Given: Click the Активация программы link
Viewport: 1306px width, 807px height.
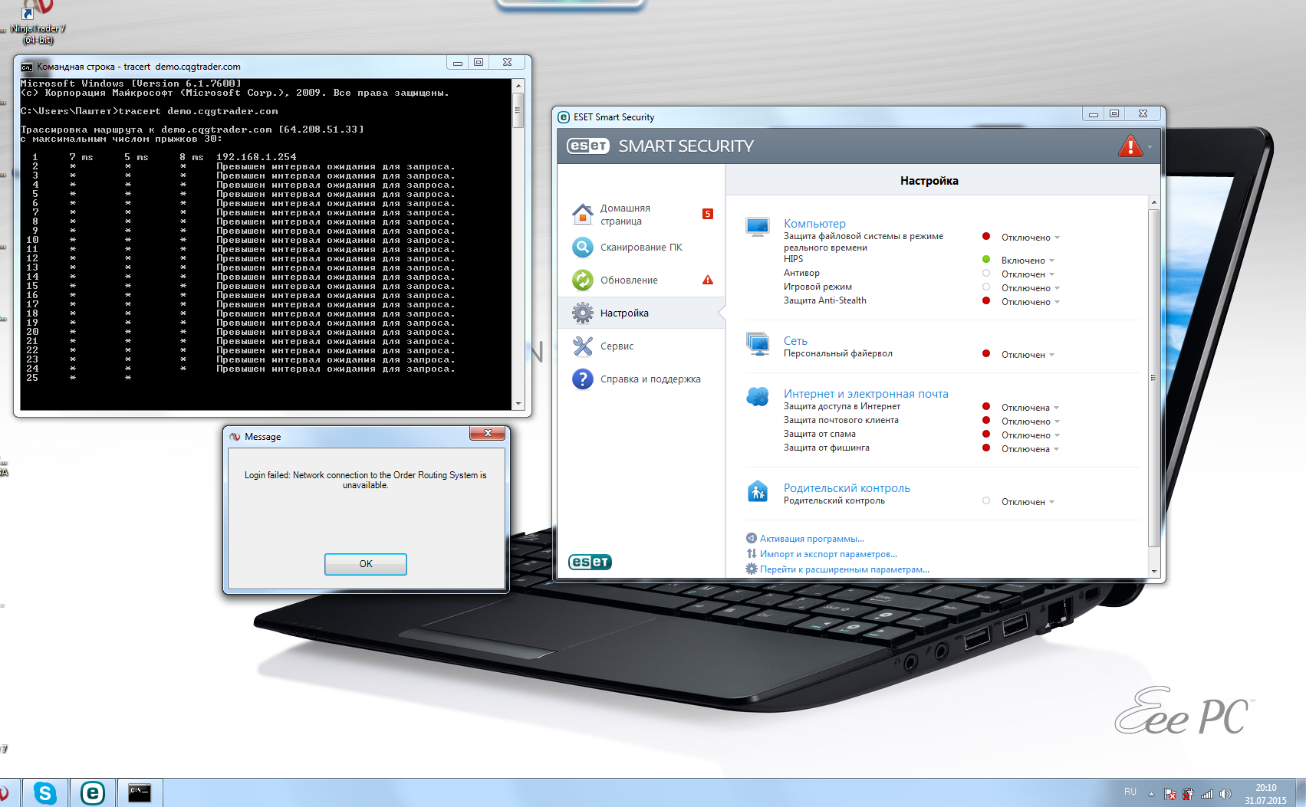Looking at the screenshot, I should [812, 539].
